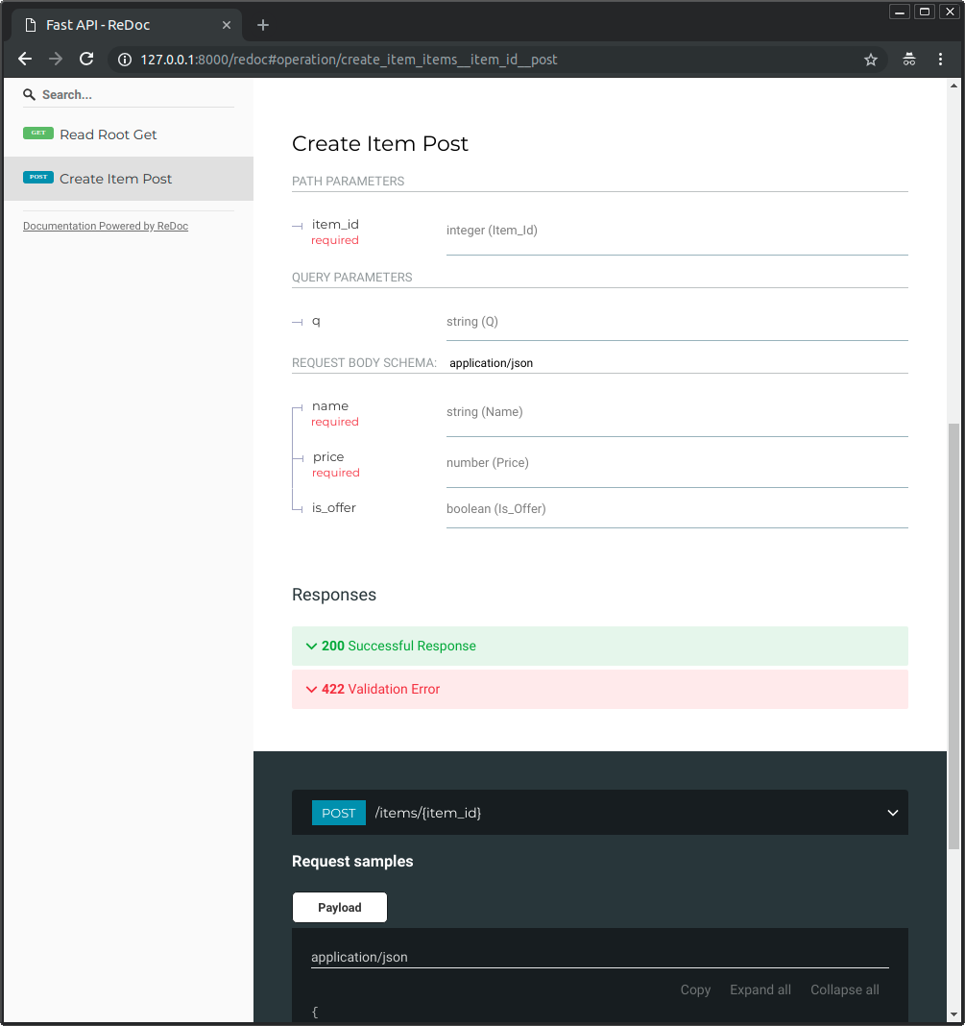
Task: Click Expand all in request sample
Action: click(x=760, y=989)
